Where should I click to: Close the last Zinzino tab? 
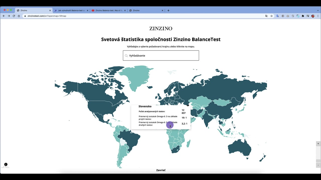click(162, 10)
